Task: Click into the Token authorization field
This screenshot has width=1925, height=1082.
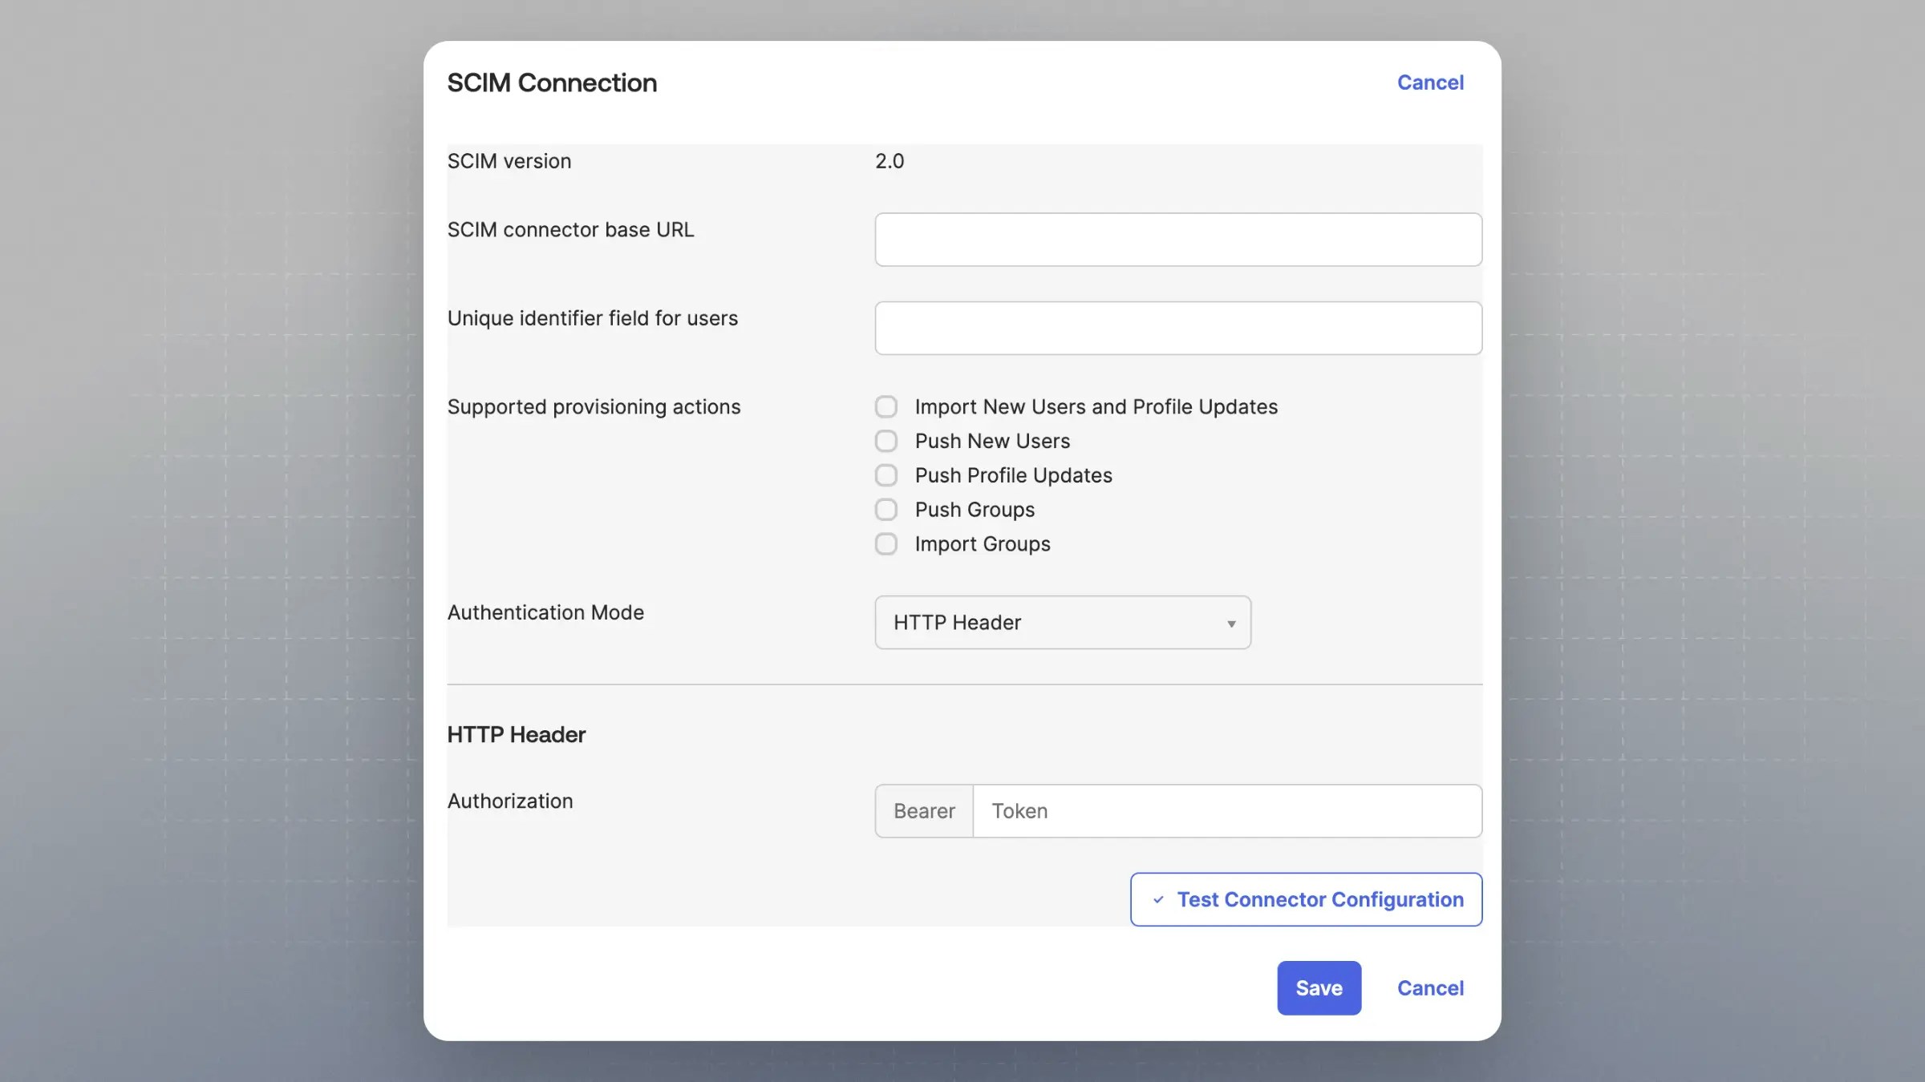Action: click(1226, 811)
